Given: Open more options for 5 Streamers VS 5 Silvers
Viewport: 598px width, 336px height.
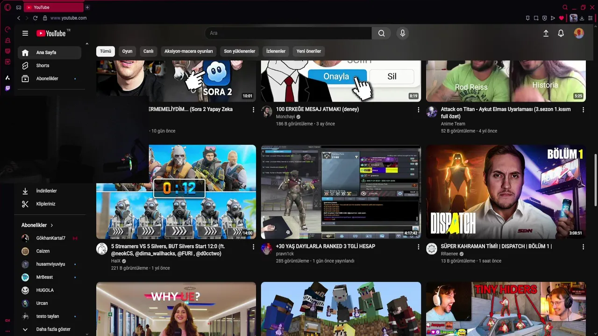Looking at the screenshot, I should click(x=253, y=246).
